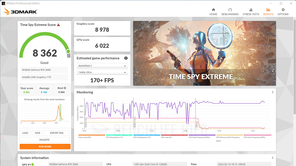Image resolution: width=296 pixels, height=166 pixels.
Task: Toggle GPU Load (%) legend swatch
Action: click(x=174, y=135)
